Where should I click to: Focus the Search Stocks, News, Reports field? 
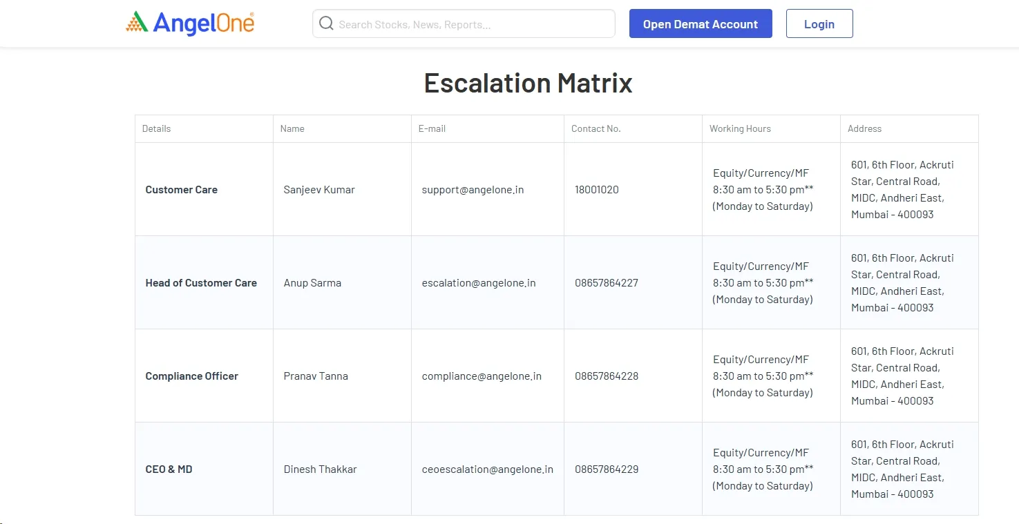tap(464, 23)
